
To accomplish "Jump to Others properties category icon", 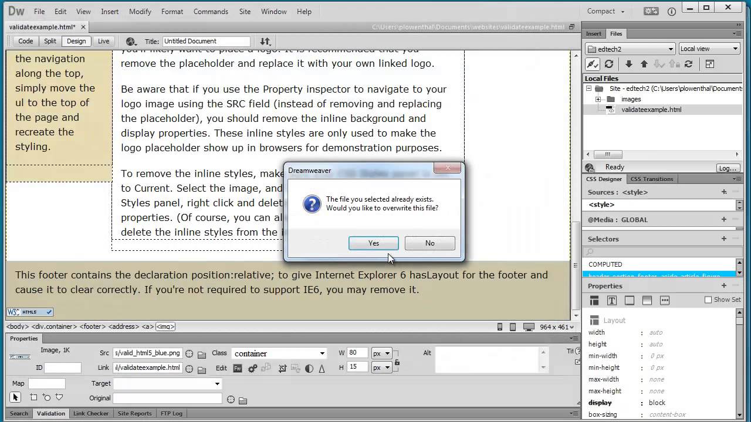I will (665, 300).
